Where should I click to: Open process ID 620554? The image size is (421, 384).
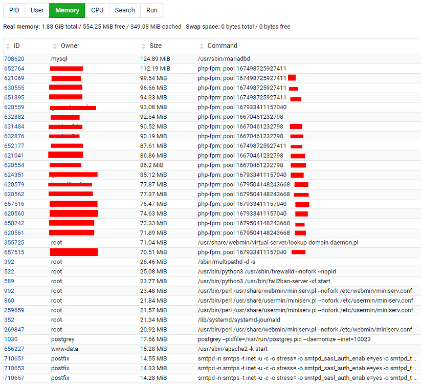tap(14, 165)
